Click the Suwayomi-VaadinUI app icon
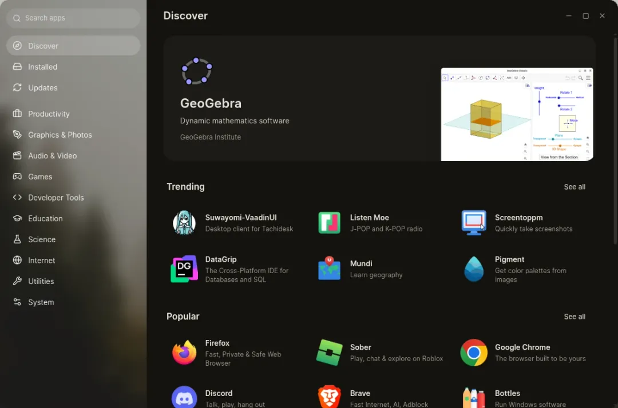This screenshot has height=408, width=618. pyautogui.click(x=184, y=223)
